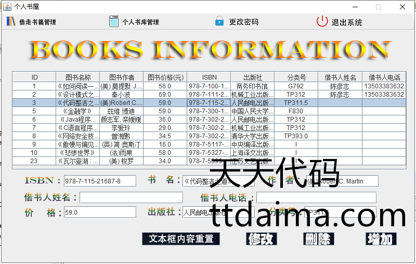Open the 个人书库管理 menu
Screen dimensions: 416x264
pyautogui.click(x=140, y=22)
